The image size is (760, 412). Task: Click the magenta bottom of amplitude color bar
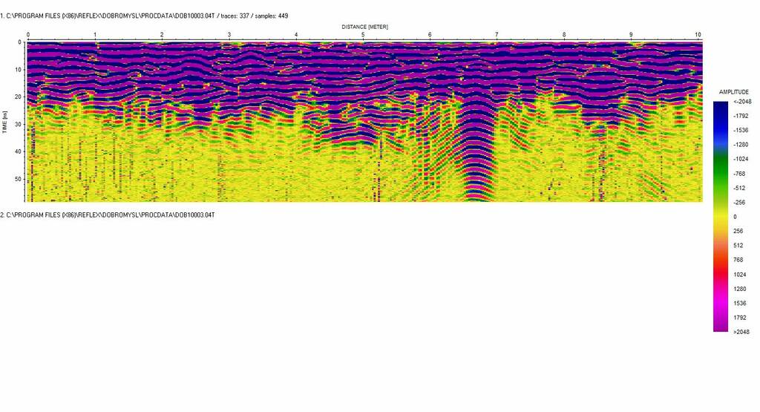(x=721, y=323)
